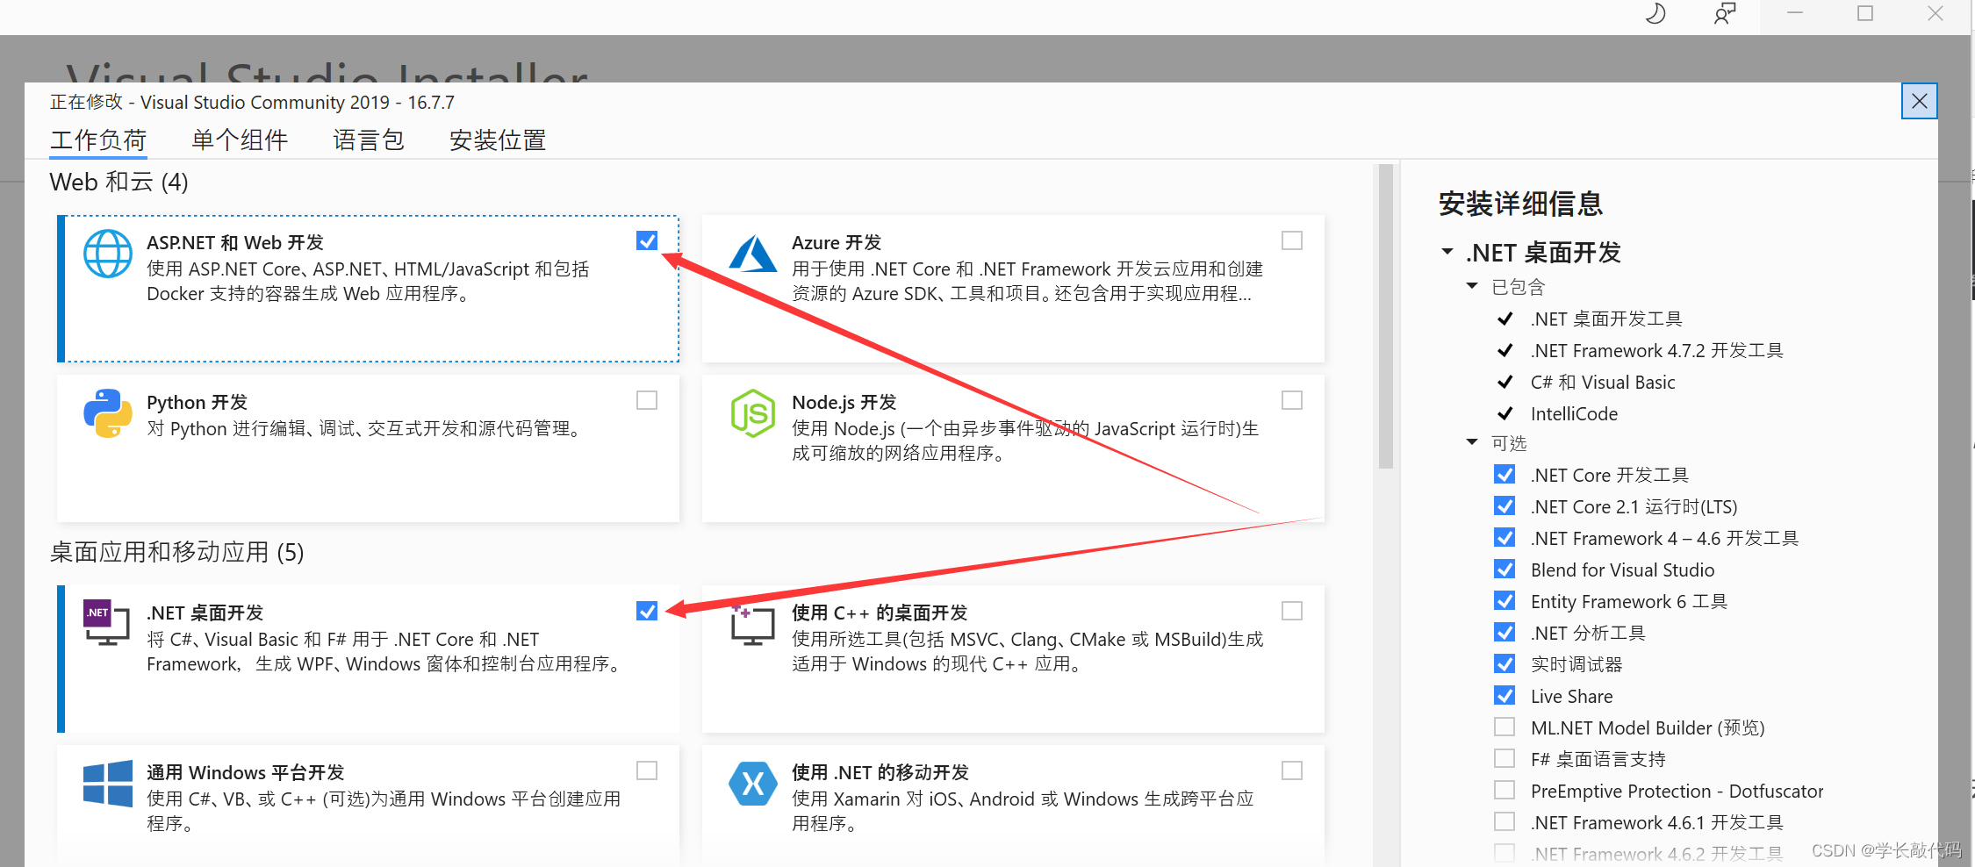Click the 安装详细信息 panel heading
This screenshot has width=1975, height=867.
[1521, 204]
